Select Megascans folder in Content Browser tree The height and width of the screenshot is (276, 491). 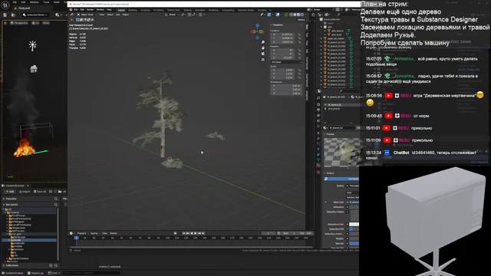click(18, 228)
